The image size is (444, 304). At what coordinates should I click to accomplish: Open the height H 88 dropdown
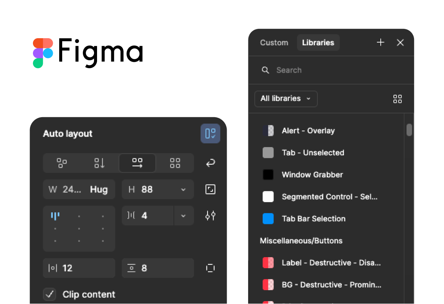point(183,190)
